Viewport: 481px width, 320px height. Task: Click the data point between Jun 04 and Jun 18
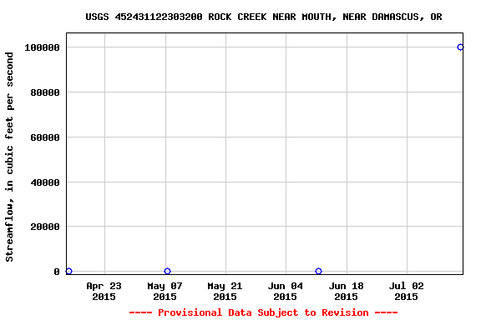coord(318,272)
